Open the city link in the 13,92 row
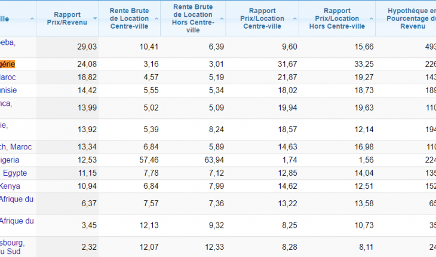 point(4,125)
